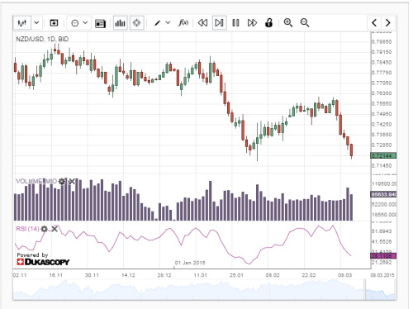This screenshot has width=413, height=309.
Task: Pause the live chart updates
Action: 235,23
